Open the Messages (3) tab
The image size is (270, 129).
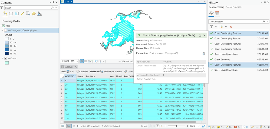(x=171, y=53)
